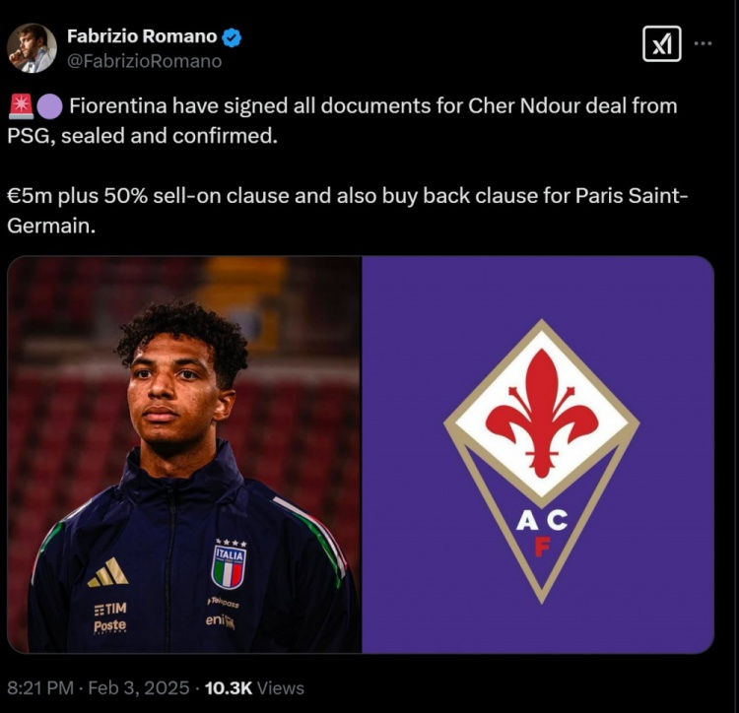The image size is (739, 713).
Task: Click the red siren emoji
Action: tap(21, 105)
